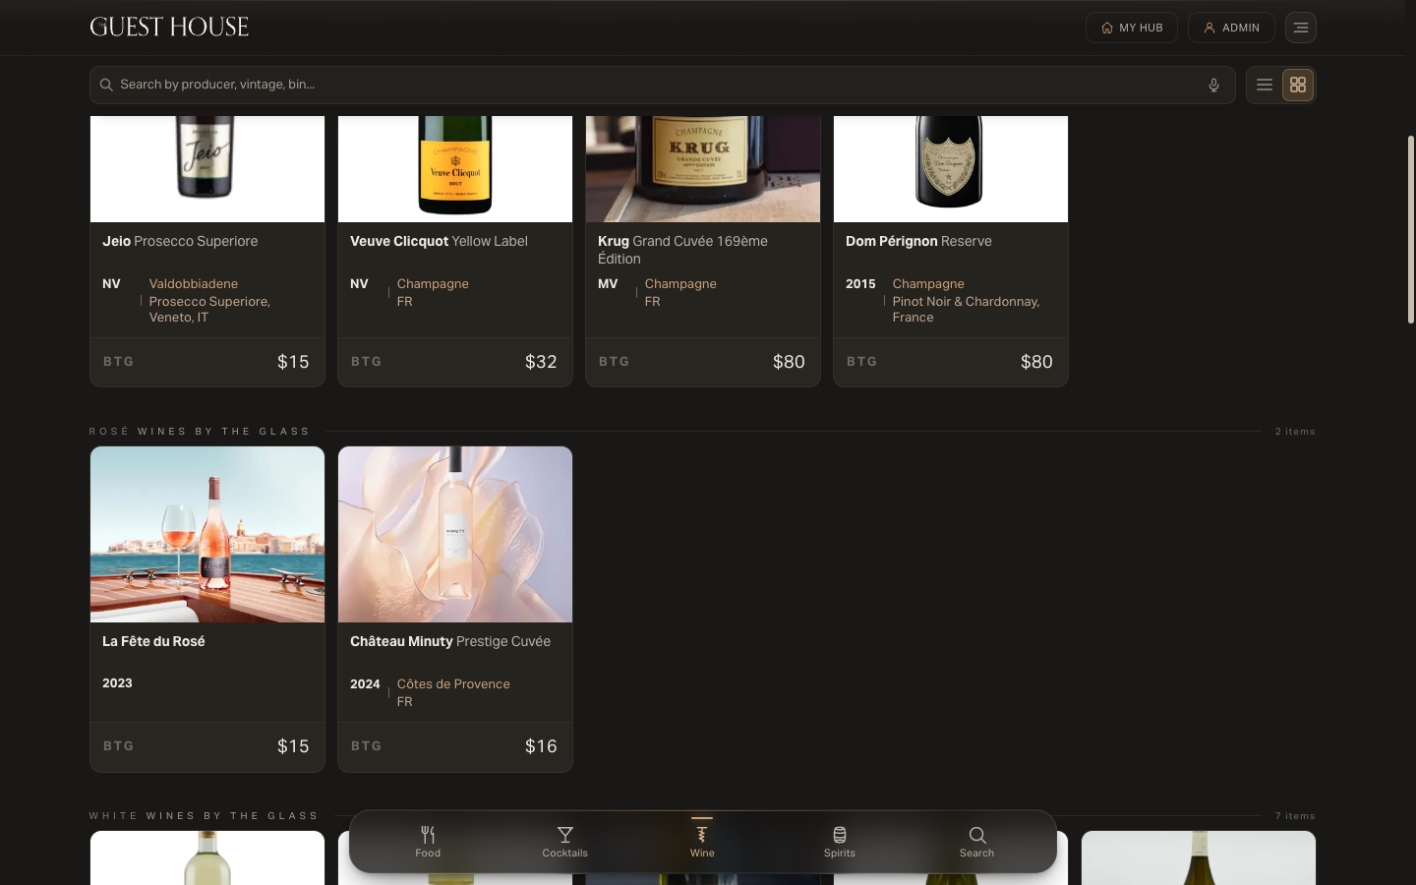
Task: Open La Fête du Rosé photo
Action: [x=207, y=535]
